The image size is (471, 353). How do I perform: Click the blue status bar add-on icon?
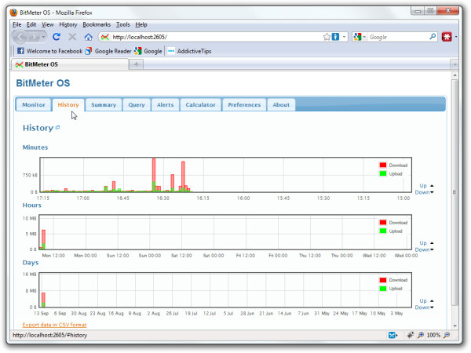[x=392, y=335]
